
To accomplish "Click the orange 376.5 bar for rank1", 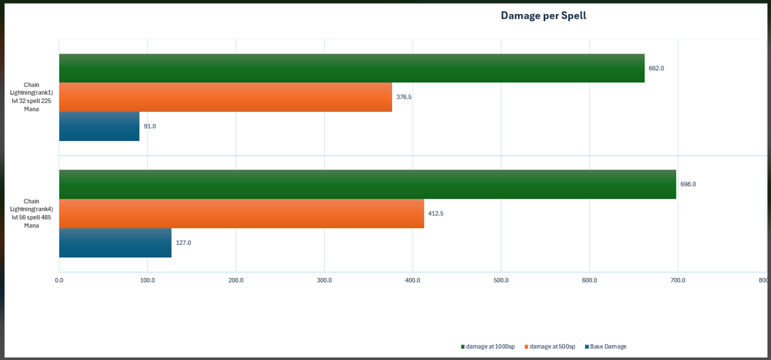I will pos(225,97).
